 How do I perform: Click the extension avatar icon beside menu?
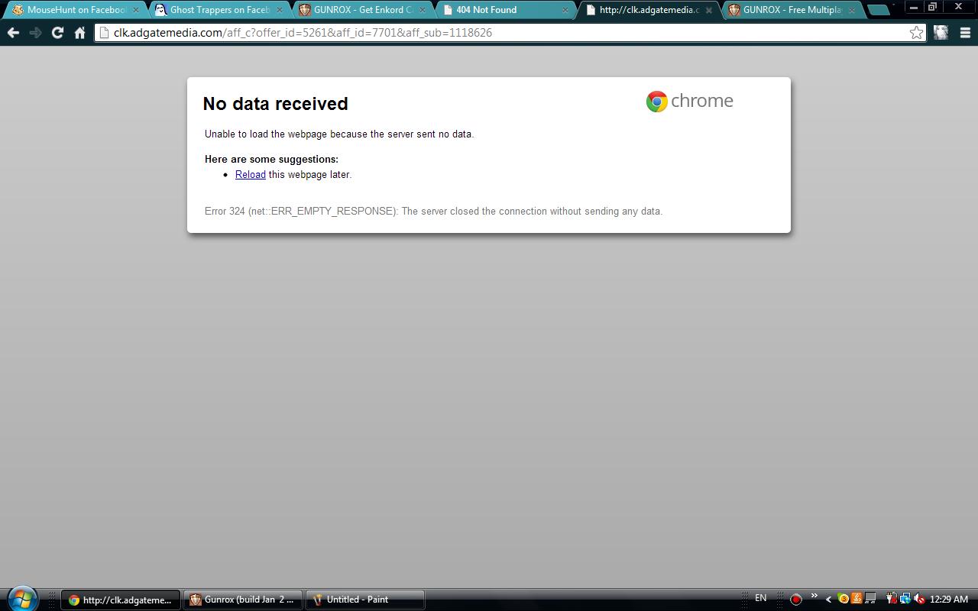click(941, 33)
